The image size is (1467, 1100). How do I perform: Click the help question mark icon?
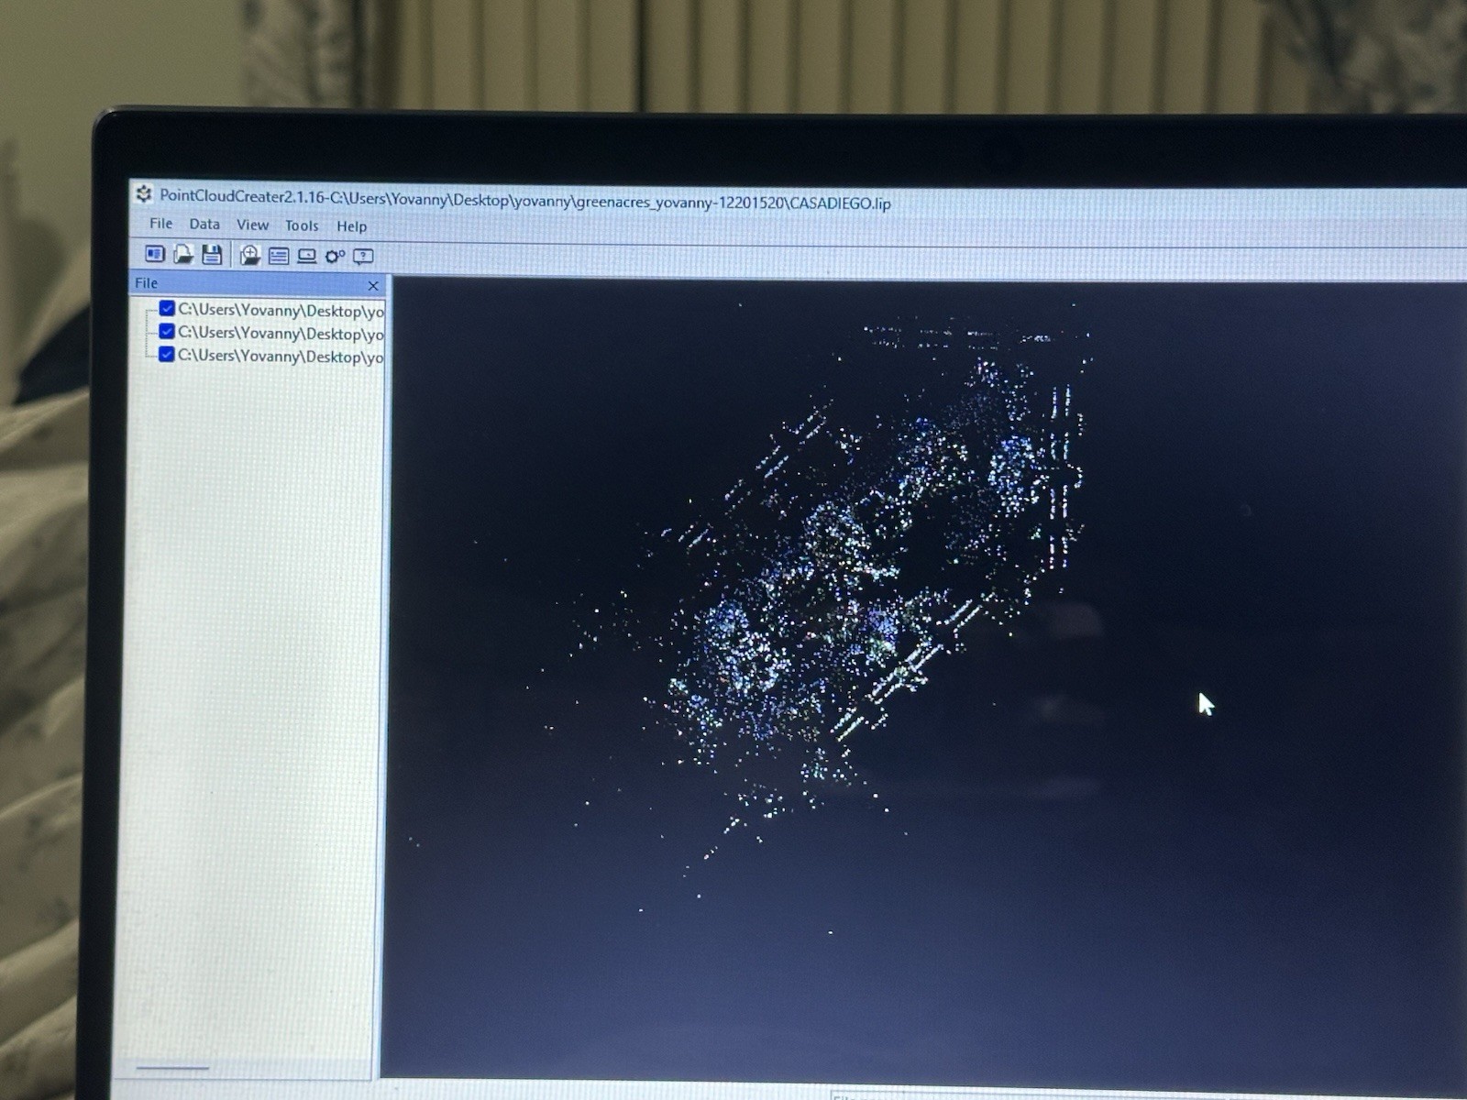pyautogui.click(x=364, y=257)
